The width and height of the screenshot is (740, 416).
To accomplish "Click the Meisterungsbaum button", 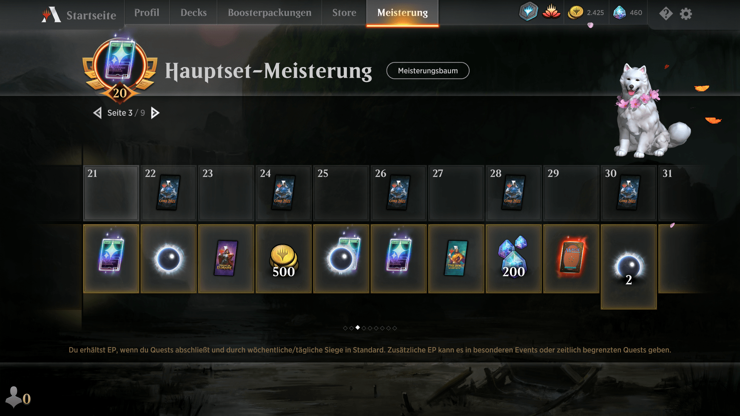I will pos(428,71).
